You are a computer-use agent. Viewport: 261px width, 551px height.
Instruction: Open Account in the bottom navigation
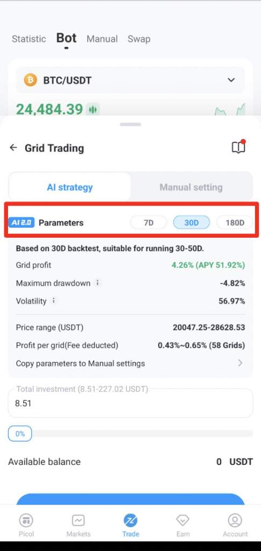(x=235, y=525)
